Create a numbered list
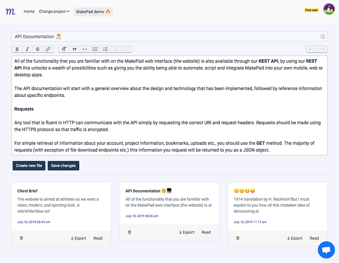The image size is (339, 263). (106, 49)
